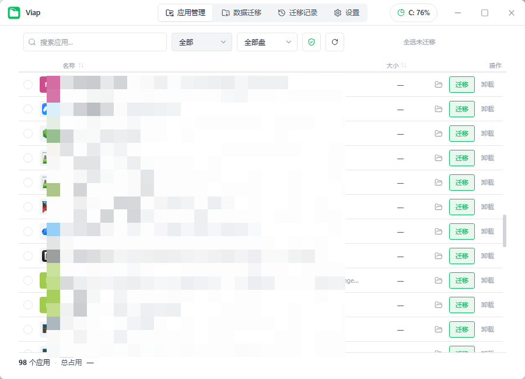Open the 全部盘 disk dropdown

click(267, 42)
